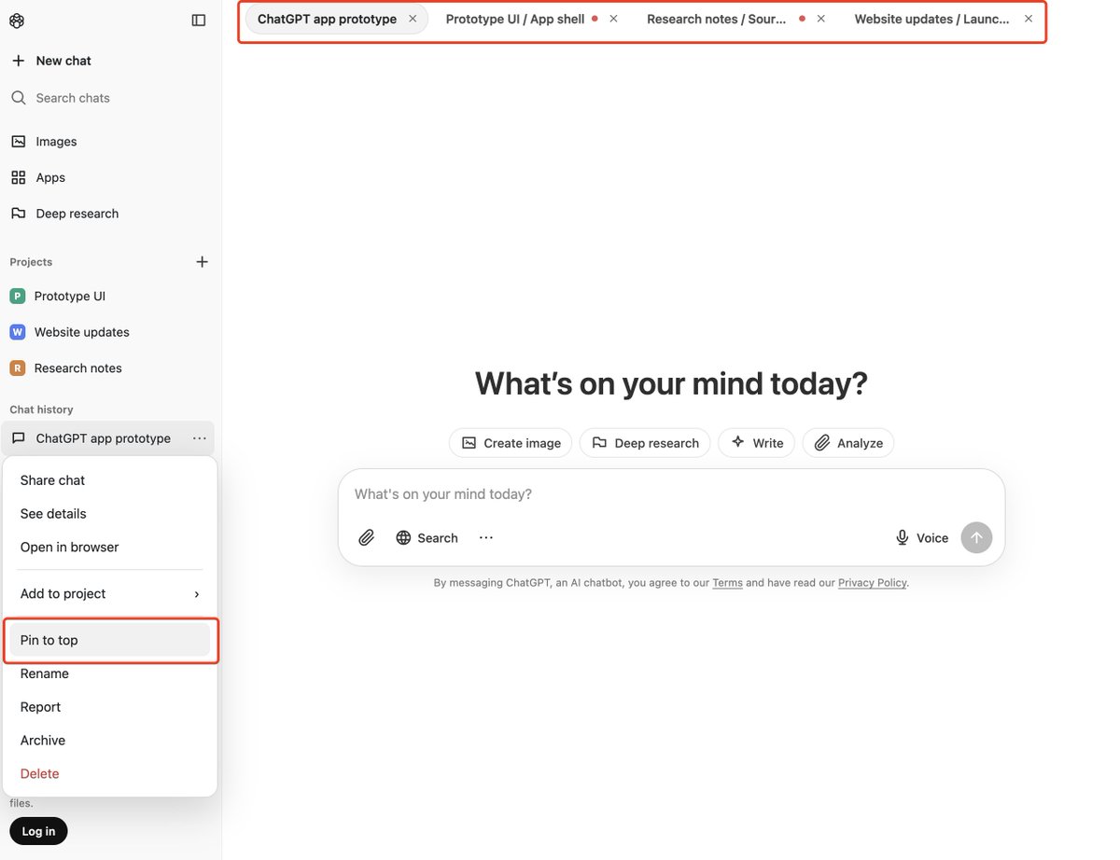The width and height of the screenshot is (1120, 860).
Task: Click the Deep research suggestion chip
Action: click(645, 443)
